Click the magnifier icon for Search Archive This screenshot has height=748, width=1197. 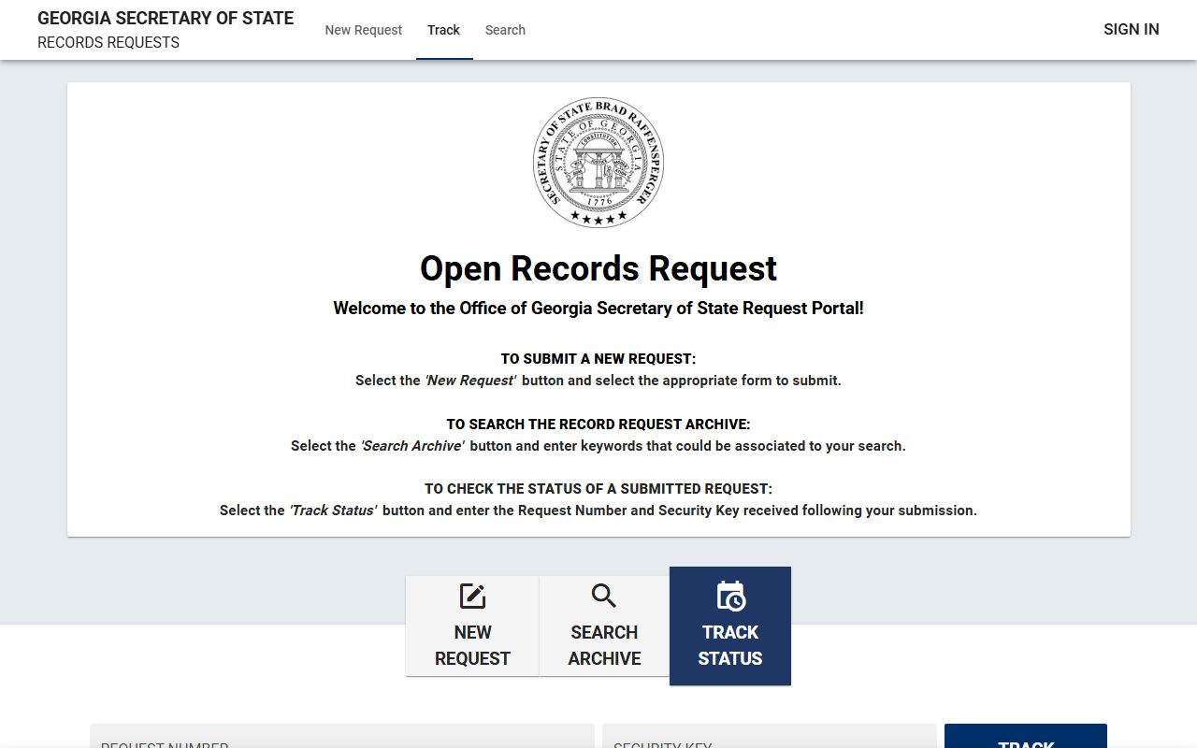coord(604,596)
